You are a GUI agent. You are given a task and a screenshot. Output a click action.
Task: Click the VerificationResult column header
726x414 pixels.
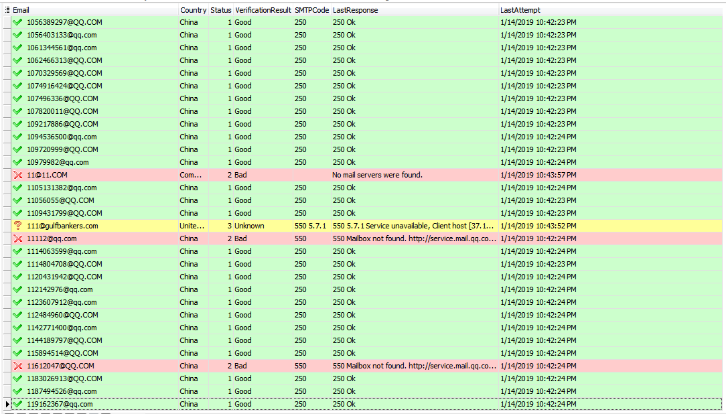point(263,9)
